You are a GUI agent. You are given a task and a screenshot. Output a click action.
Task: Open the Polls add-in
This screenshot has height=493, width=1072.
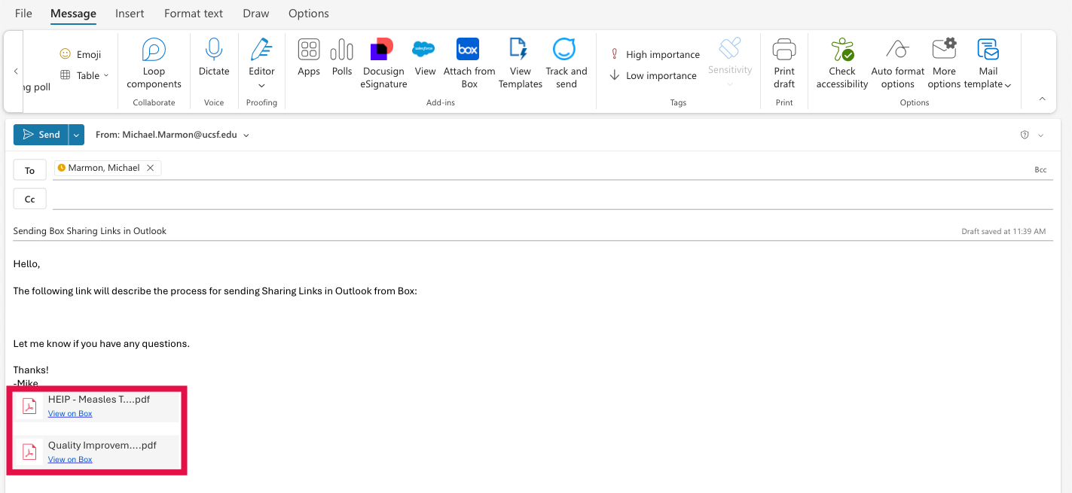point(342,58)
